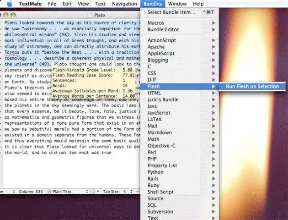Open the Subversion bundle entry

(x=180, y=212)
